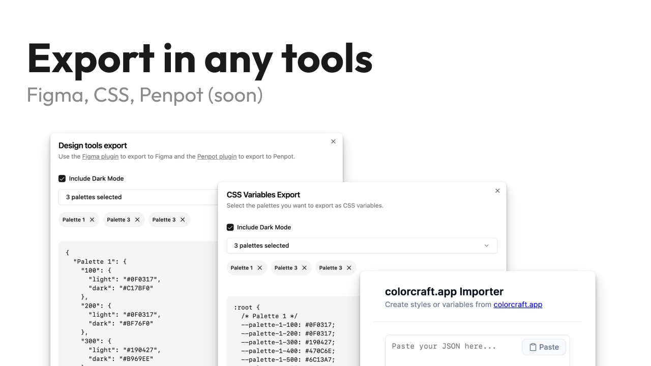Dismiss the Design tools export dialog
Image resolution: width=651 pixels, height=366 pixels.
coord(333,141)
